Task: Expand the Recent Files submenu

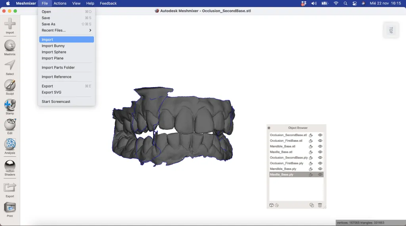Action: (67, 30)
